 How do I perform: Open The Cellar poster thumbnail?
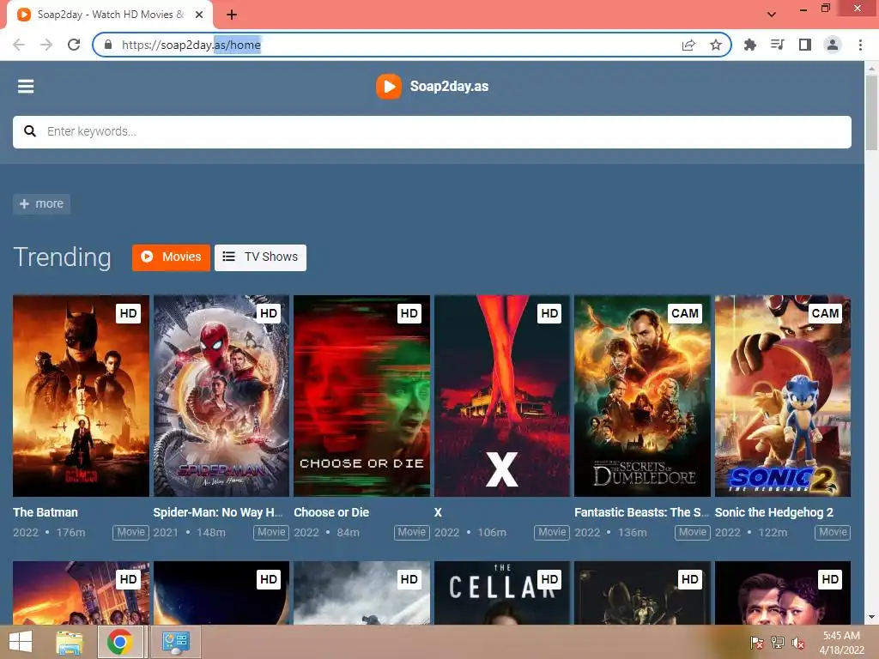point(502,593)
